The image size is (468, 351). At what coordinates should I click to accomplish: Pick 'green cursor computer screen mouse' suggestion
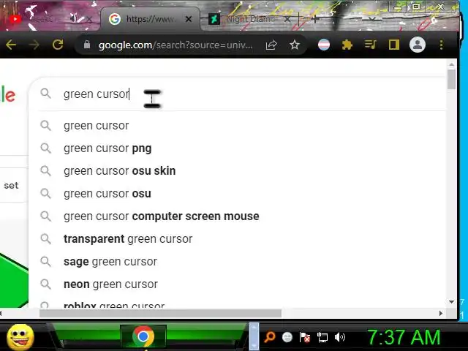237,216
